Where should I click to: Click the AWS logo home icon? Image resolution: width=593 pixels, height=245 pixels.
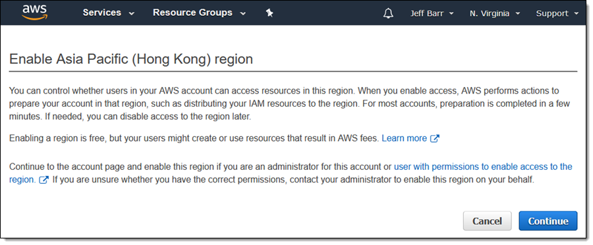(35, 13)
